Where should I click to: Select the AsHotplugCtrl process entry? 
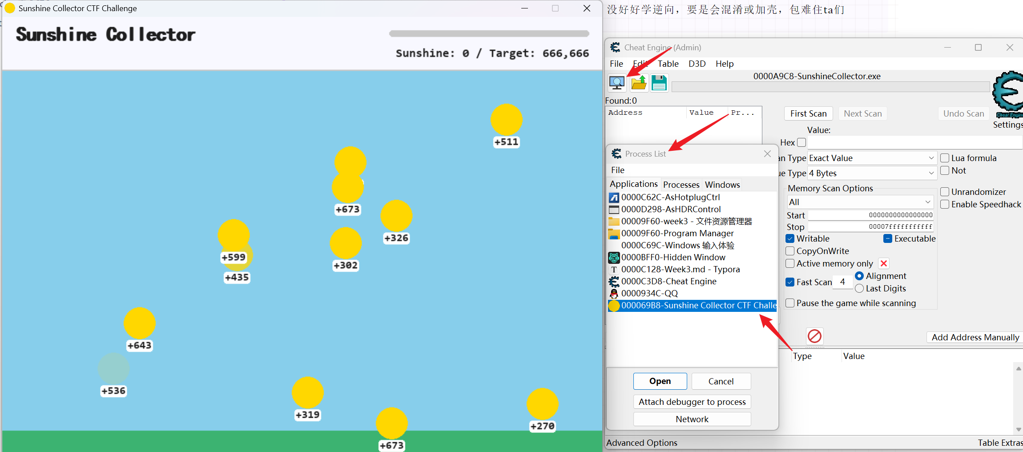click(670, 197)
